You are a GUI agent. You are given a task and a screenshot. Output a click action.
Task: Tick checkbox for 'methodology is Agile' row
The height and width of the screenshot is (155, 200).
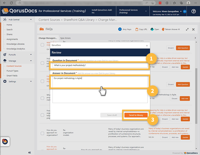[42, 98]
